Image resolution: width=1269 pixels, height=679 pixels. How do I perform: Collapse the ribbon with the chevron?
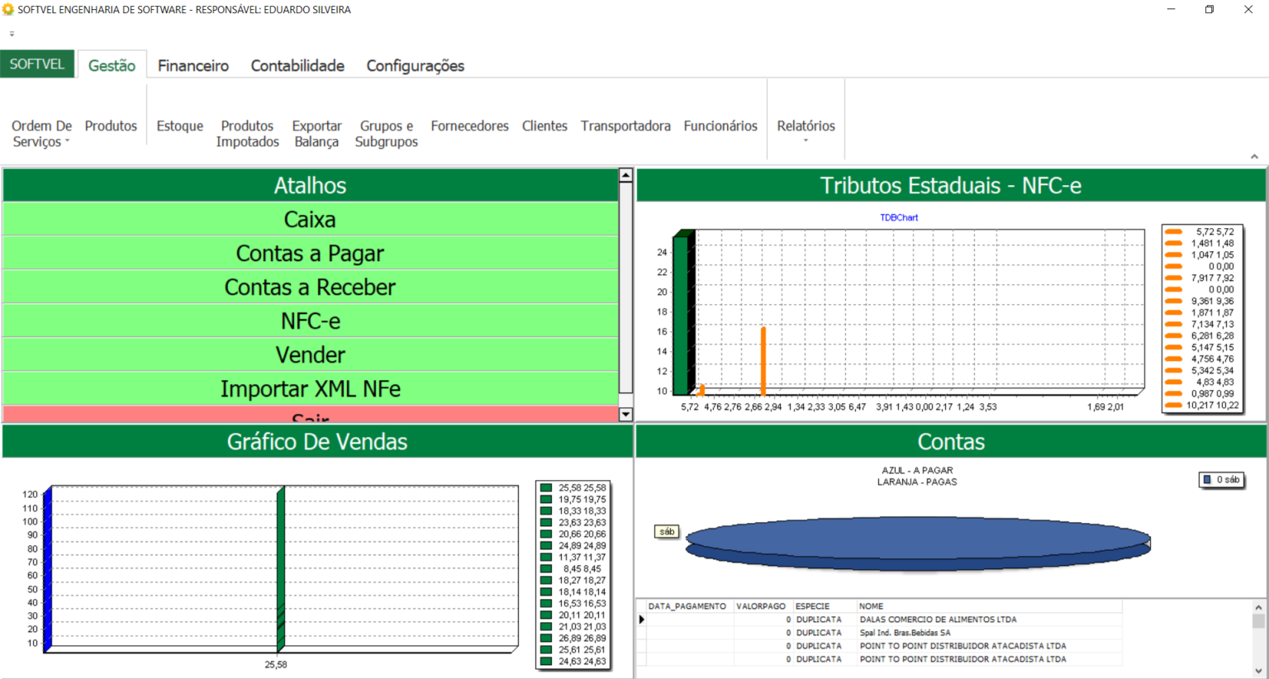pos(1254,156)
